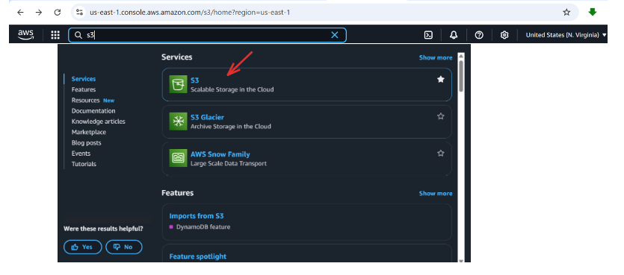Select Documentation in the results sidebar
This screenshot has height=275, width=624.
[x=93, y=111]
